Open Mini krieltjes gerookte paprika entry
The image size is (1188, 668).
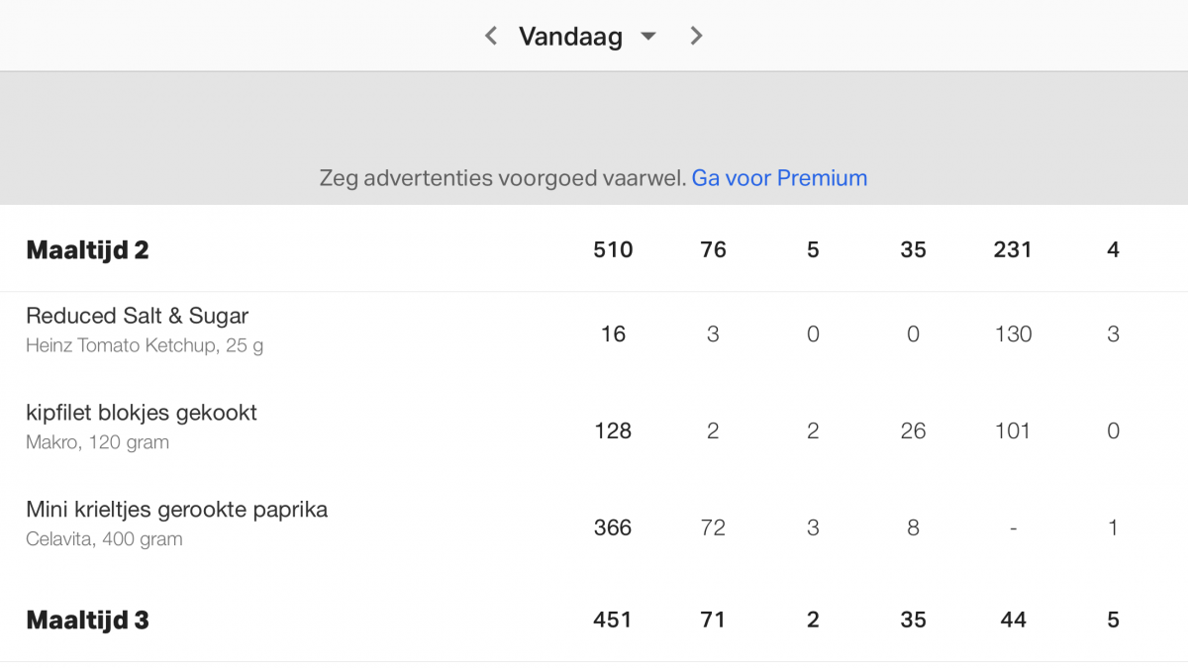pyautogui.click(x=176, y=510)
